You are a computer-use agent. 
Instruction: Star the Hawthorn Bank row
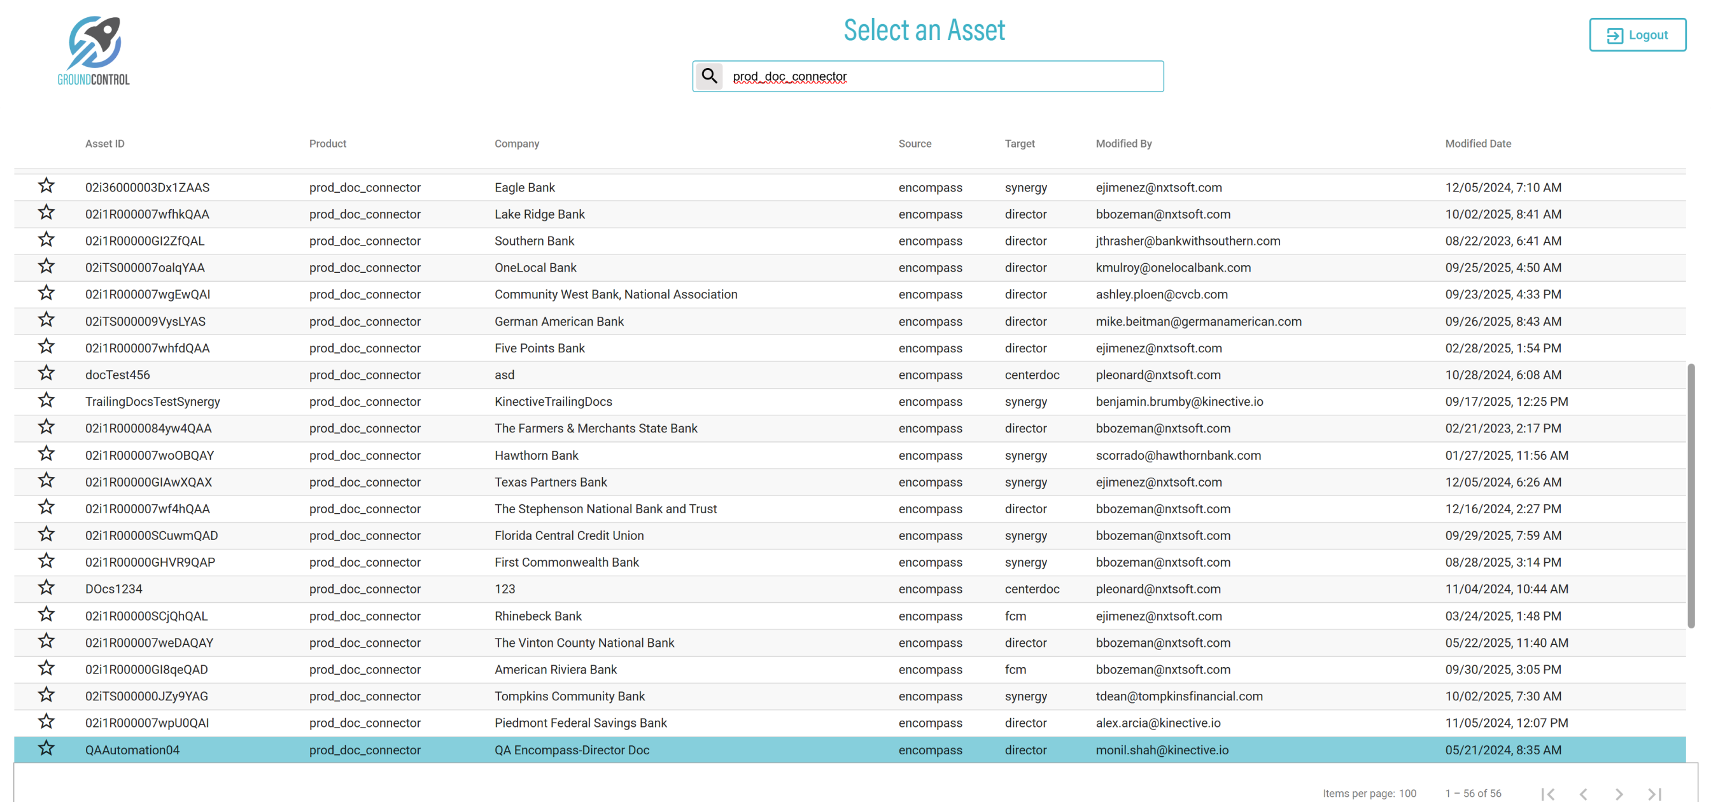(46, 454)
